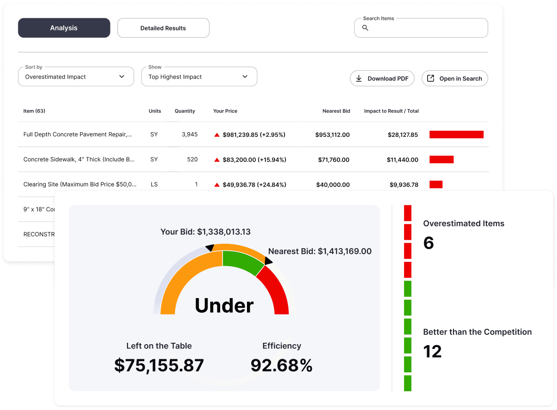Select the Full Depth Concrete Pavement Repair row
The width and height of the screenshot is (557, 410).
[78, 134]
